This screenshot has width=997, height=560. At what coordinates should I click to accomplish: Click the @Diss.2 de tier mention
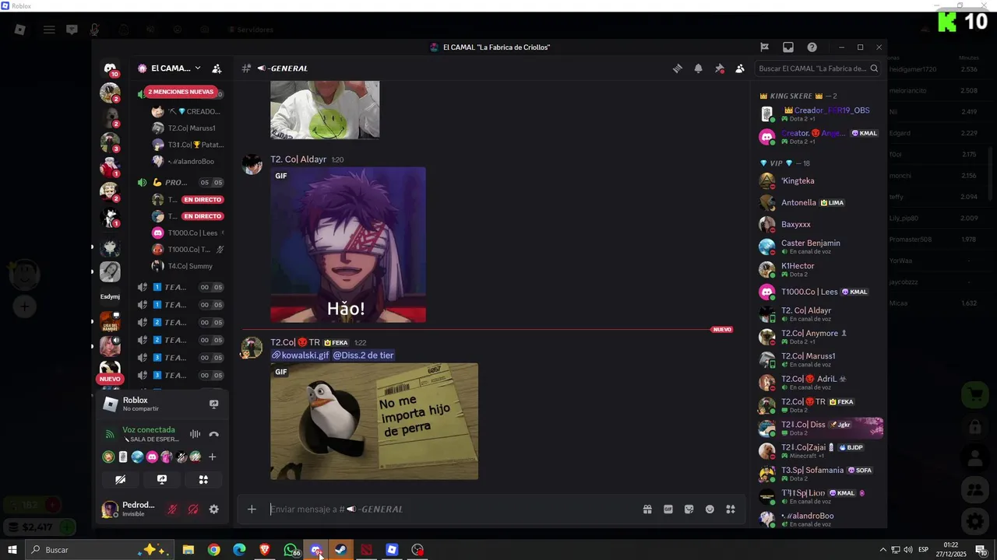(363, 355)
